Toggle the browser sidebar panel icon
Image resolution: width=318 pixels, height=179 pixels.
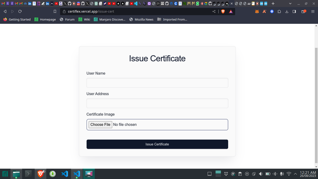(294, 11)
